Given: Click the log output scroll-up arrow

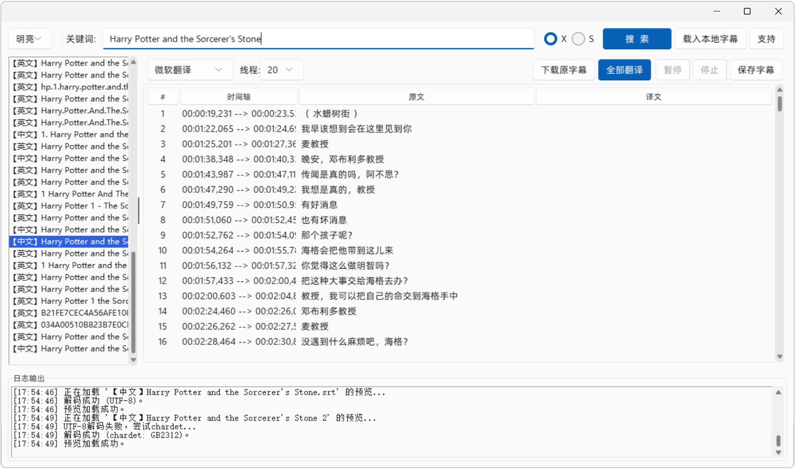Looking at the screenshot, I should tap(778, 392).
